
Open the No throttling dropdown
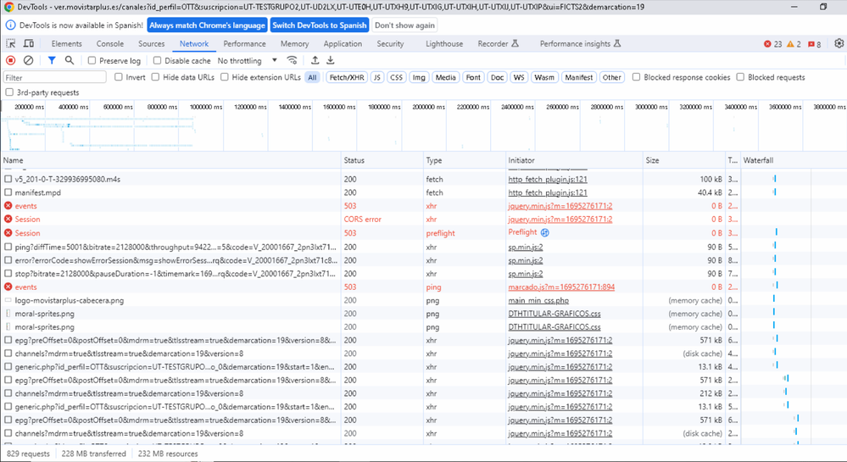248,61
